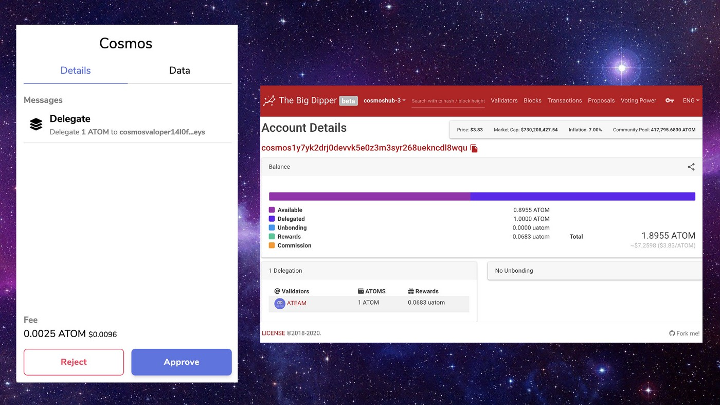The height and width of the screenshot is (405, 720).
Task: Open Validators page in Big Dipper
Action: pos(504,101)
